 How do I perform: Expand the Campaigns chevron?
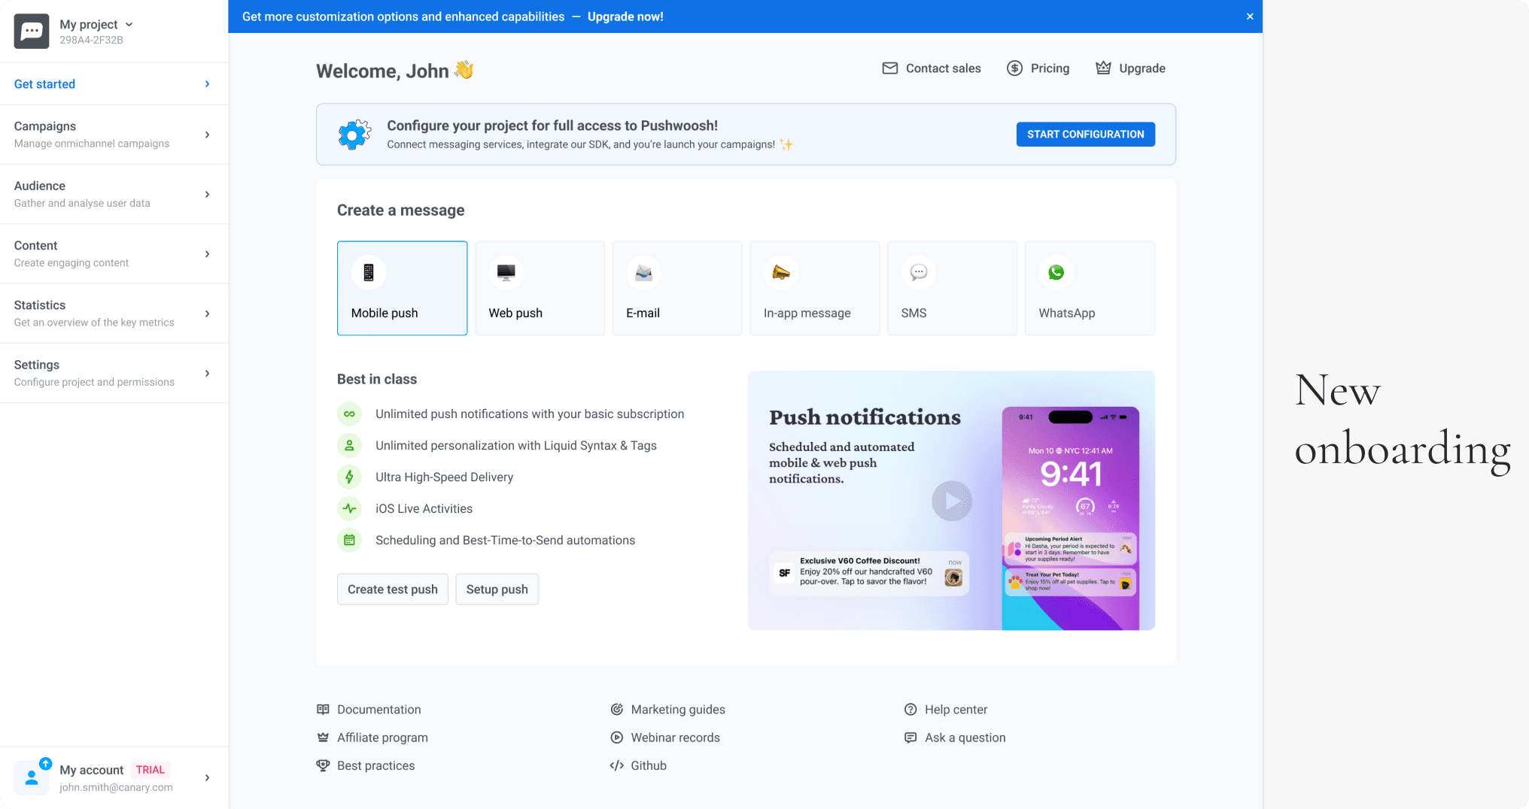click(207, 135)
